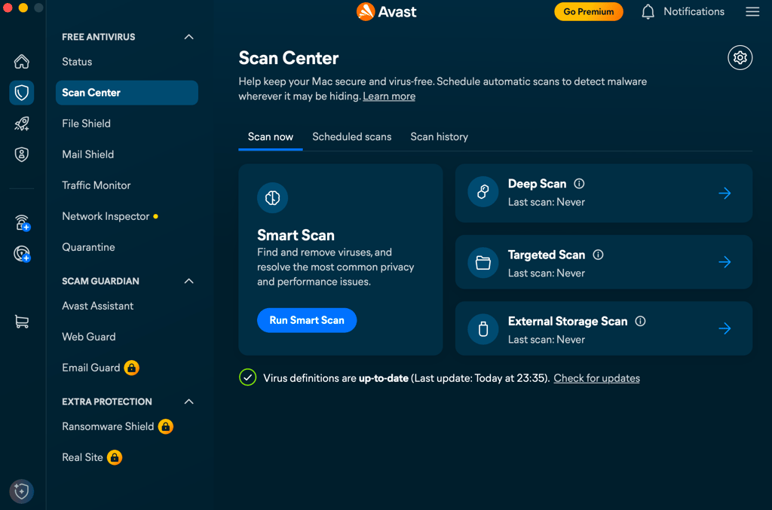Click the EXTRA PROTECTION section header
772x510 pixels.
pyautogui.click(x=107, y=402)
